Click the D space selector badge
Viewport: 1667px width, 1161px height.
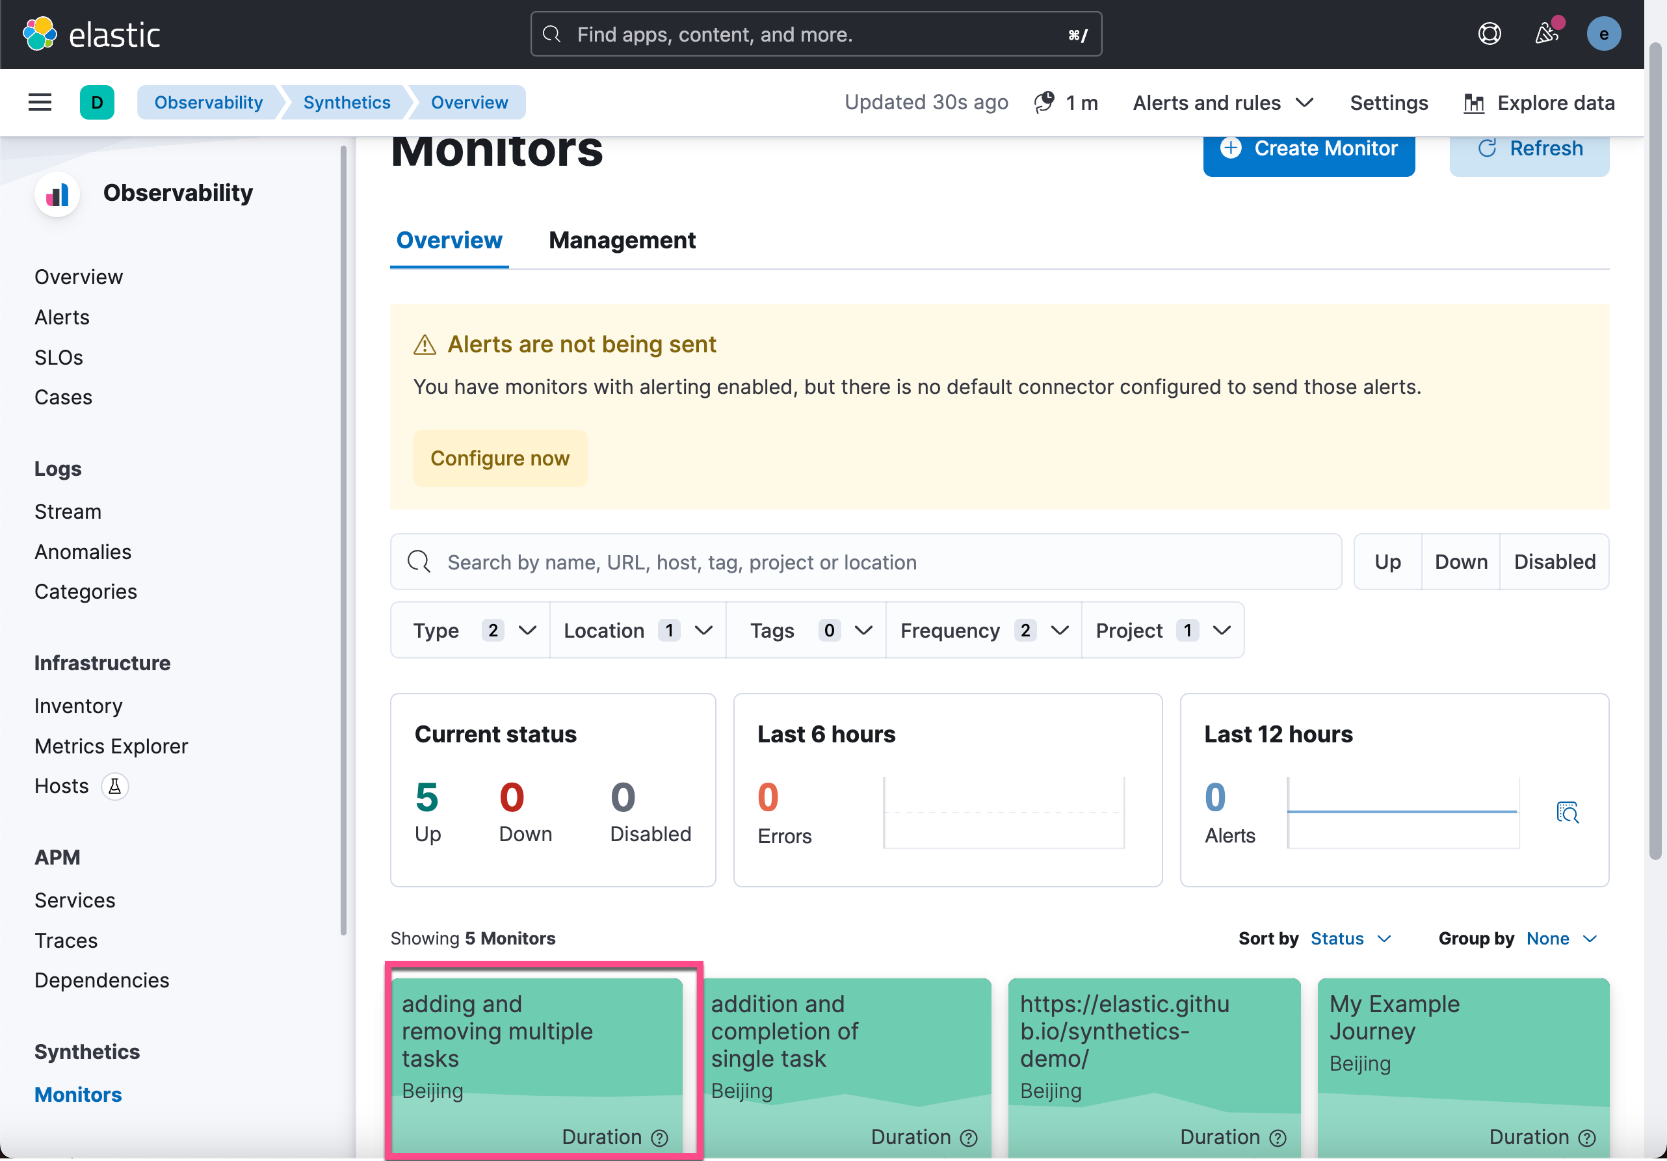97,102
